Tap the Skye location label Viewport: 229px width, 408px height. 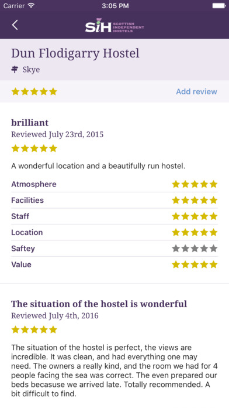pyautogui.click(x=31, y=70)
